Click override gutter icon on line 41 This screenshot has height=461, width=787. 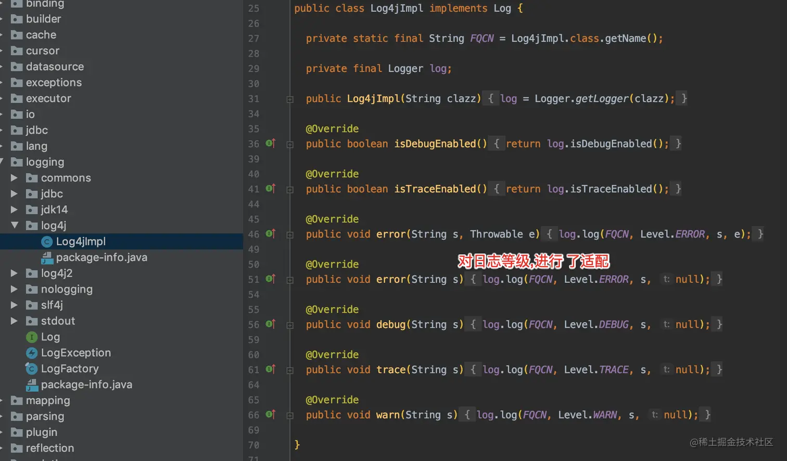(x=271, y=189)
